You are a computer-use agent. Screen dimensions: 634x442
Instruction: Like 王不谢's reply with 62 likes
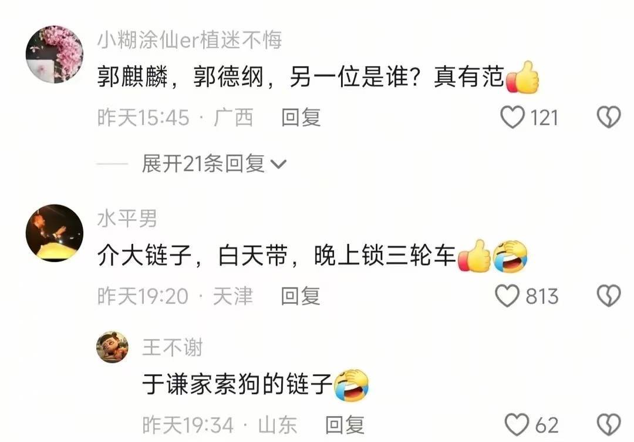[x=517, y=425]
